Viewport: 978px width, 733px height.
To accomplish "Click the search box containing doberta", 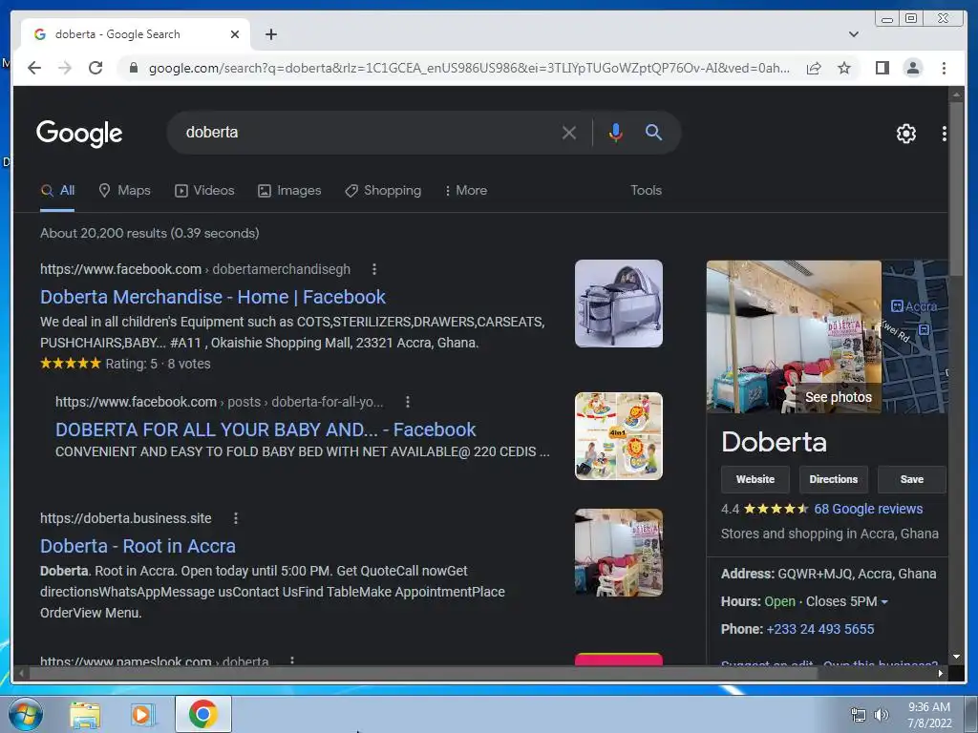I will [x=368, y=132].
